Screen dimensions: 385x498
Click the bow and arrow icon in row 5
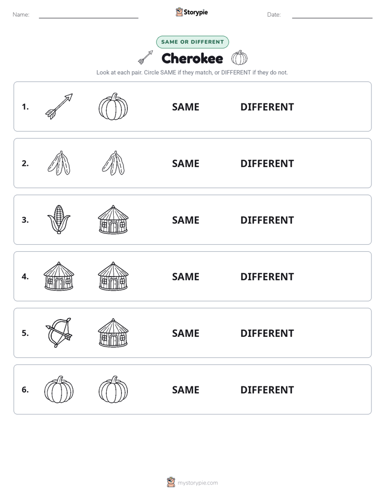(x=59, y=333)
